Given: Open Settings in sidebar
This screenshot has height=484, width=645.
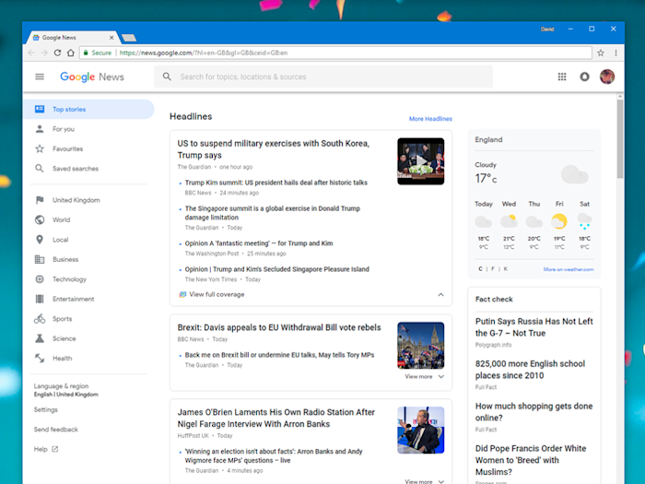Looking at the screenshot, I should point(46,409).
